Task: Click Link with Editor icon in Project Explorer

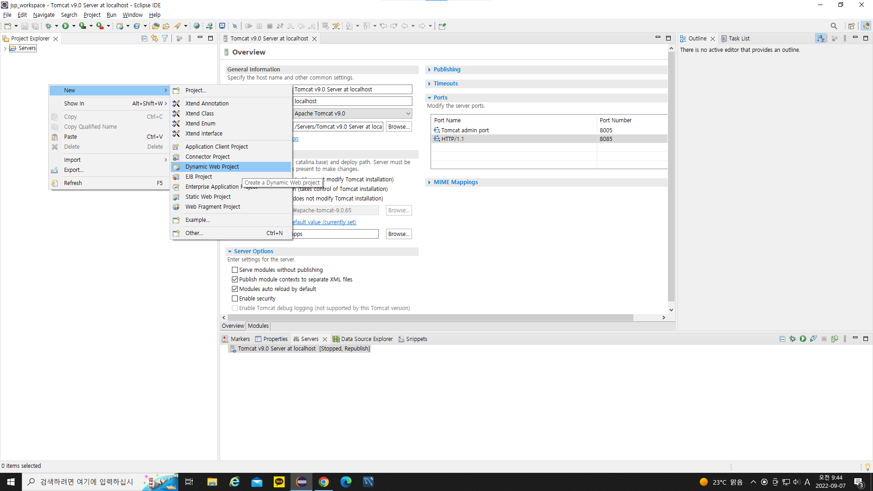Action: pyautogui.click(x=155, y=39)
